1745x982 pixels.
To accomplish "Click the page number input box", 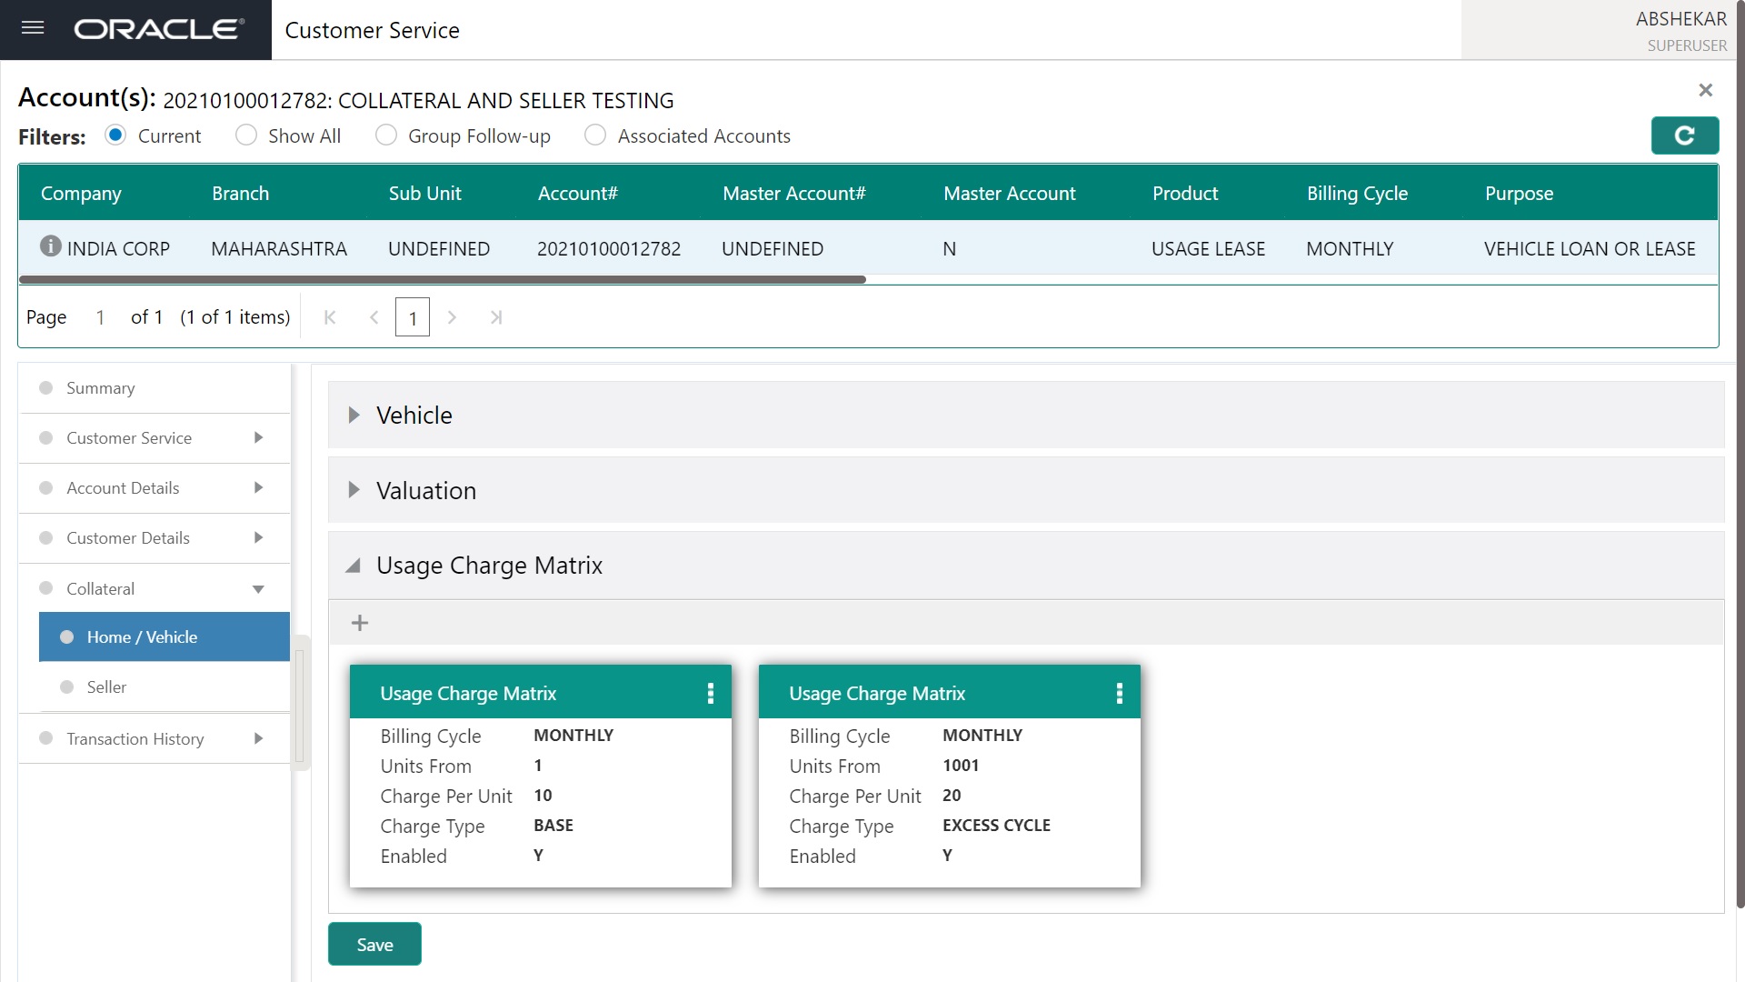I will tap(413, 317).
